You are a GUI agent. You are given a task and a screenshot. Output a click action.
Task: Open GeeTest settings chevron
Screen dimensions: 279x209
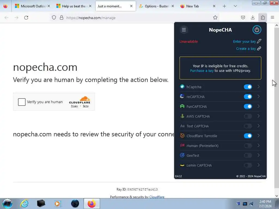pyautogui.click(x=259, y=155)
